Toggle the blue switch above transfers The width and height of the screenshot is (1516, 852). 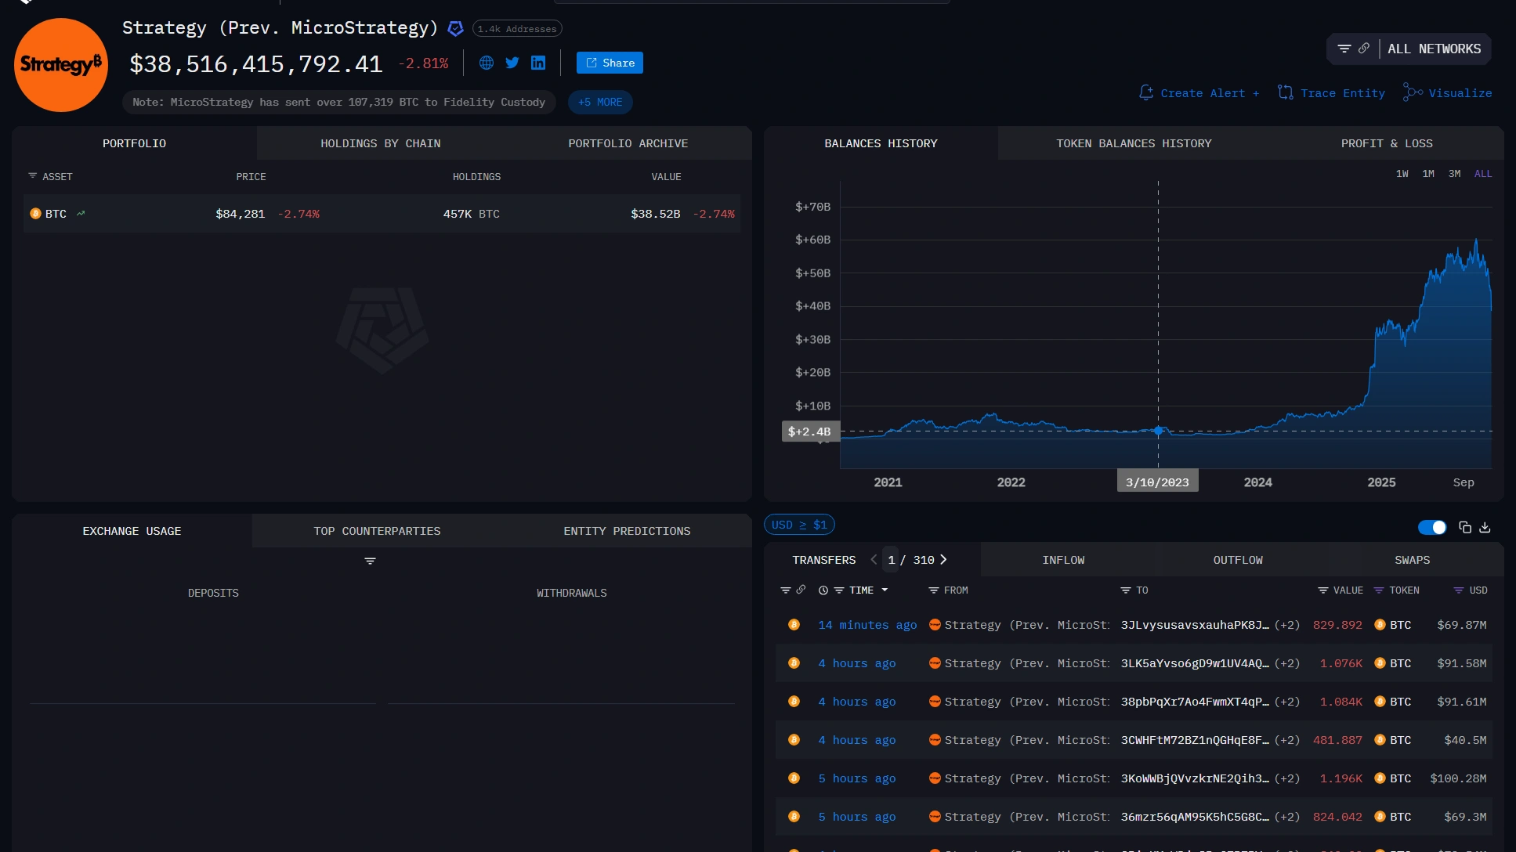pos(1432,528)
